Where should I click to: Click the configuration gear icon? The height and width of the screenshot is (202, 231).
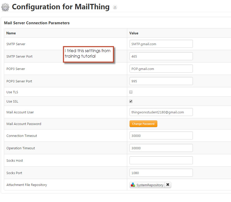pos(5,7)
